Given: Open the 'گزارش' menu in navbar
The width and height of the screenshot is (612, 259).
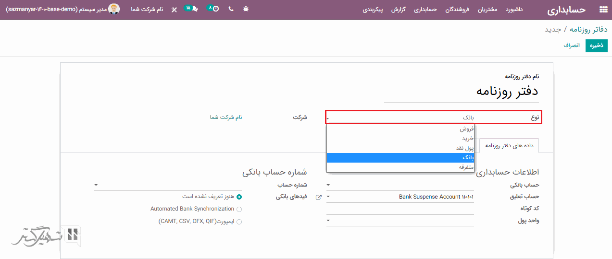Looking at the screenshot, I should pyautogui.click(x=399, y=10).
